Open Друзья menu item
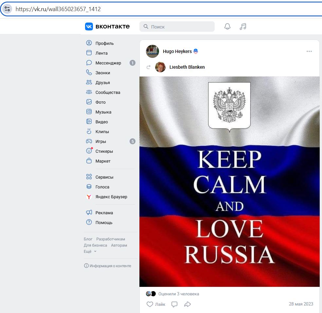322x313 pixels. (103, 82)
